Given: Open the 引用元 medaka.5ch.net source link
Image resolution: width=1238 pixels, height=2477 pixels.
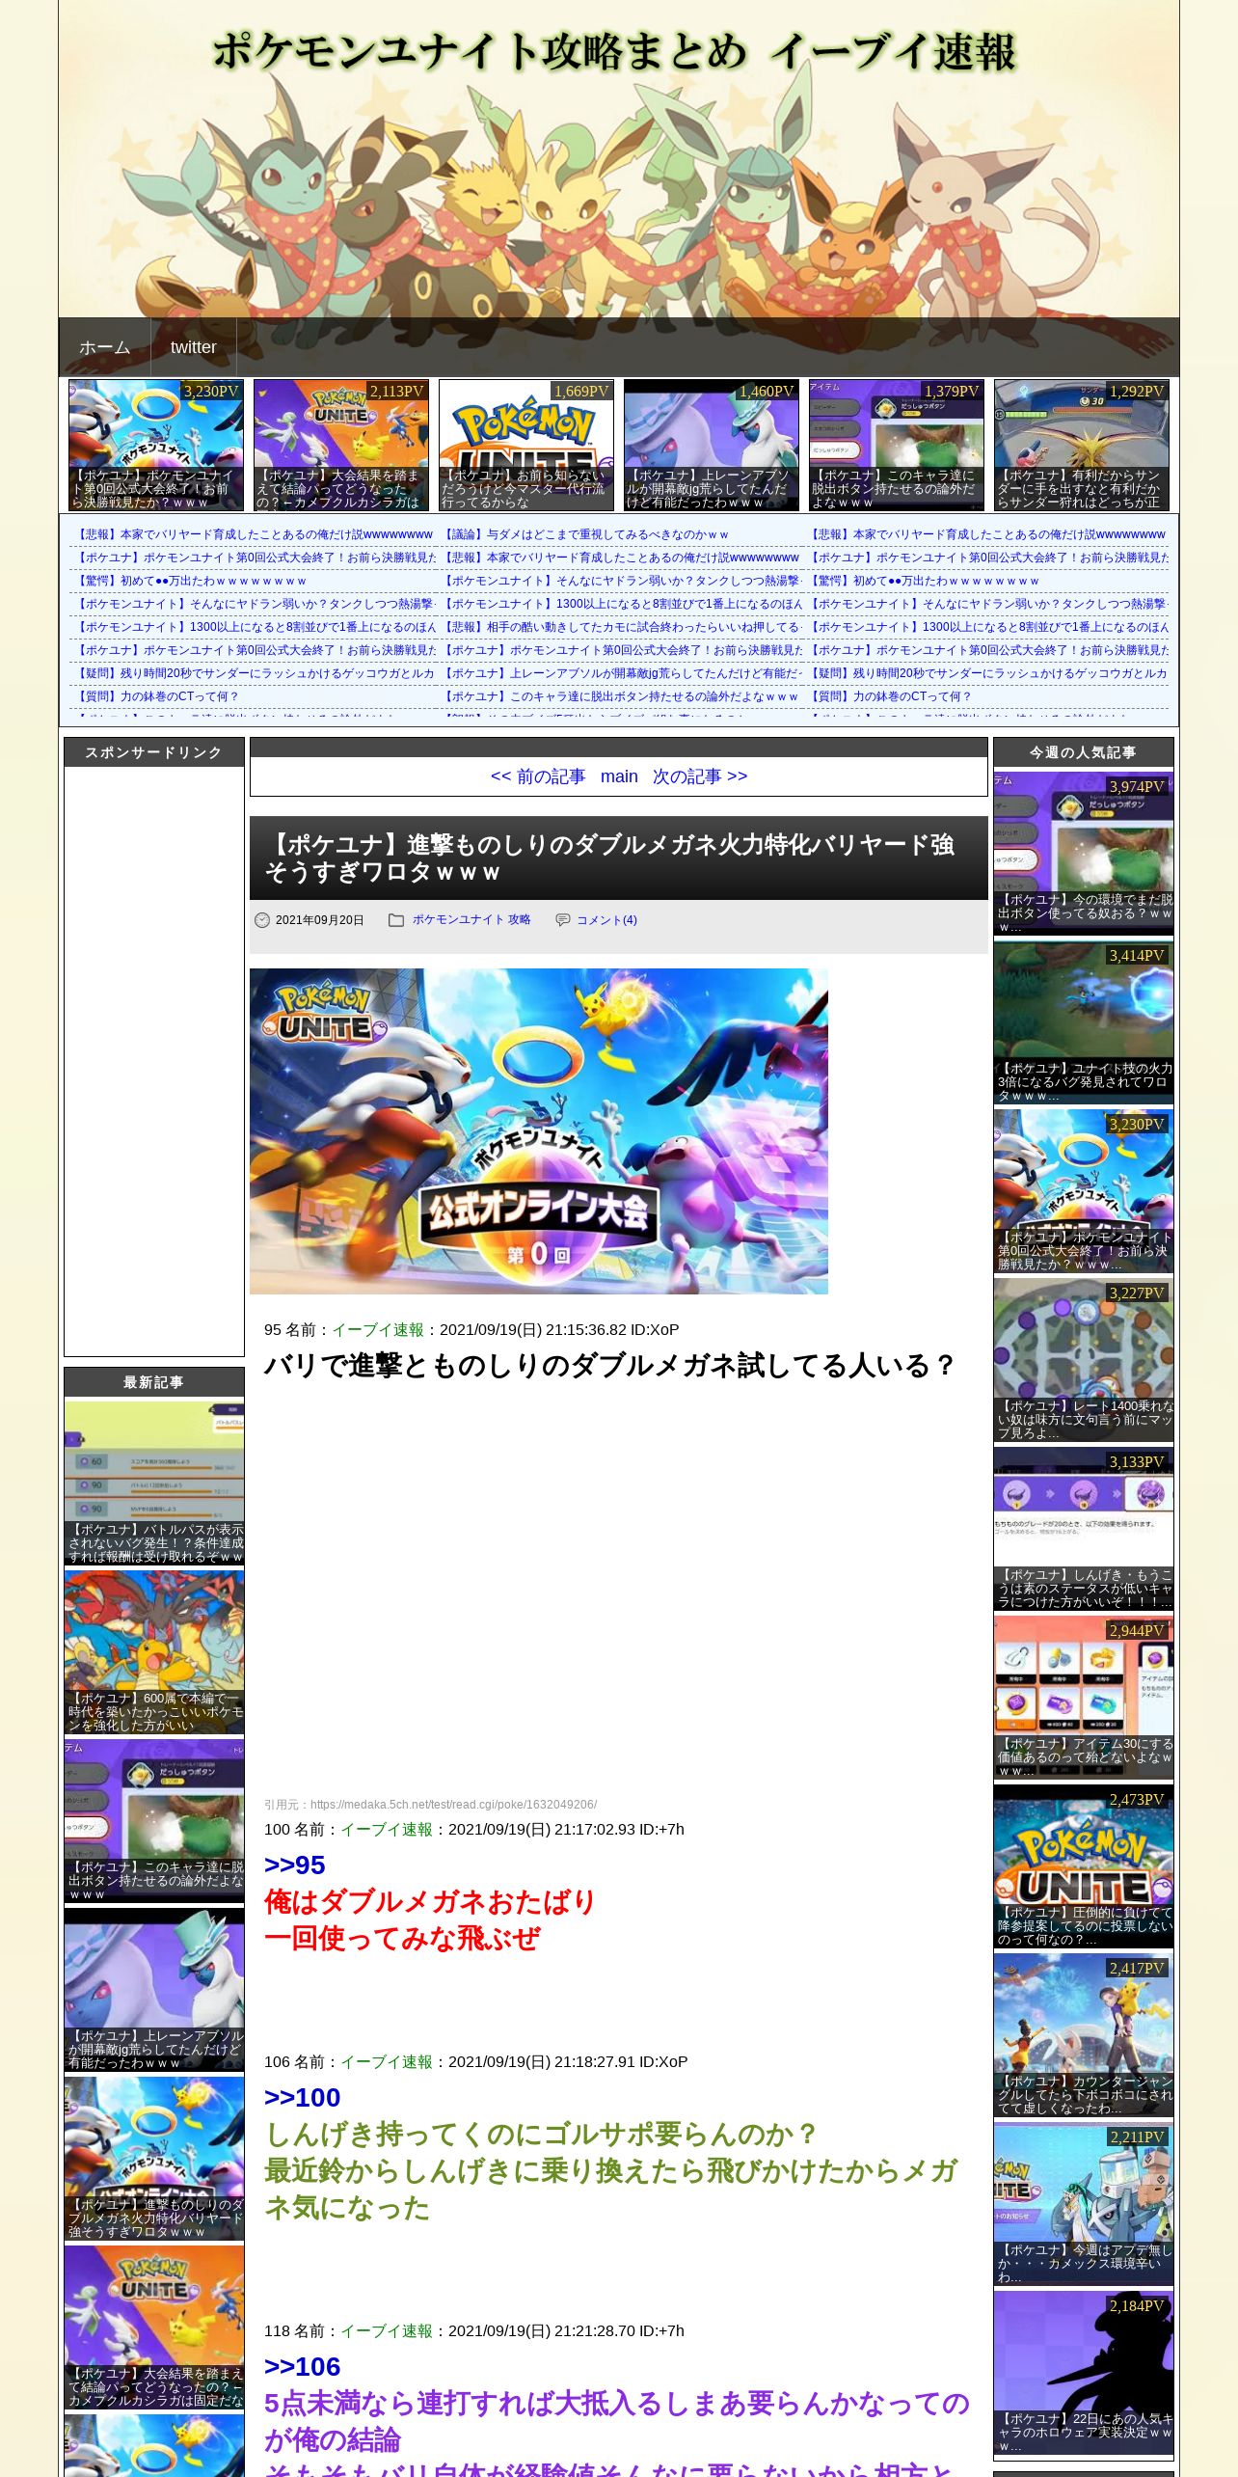Looking at the screenshot, I should point(453,1805).
